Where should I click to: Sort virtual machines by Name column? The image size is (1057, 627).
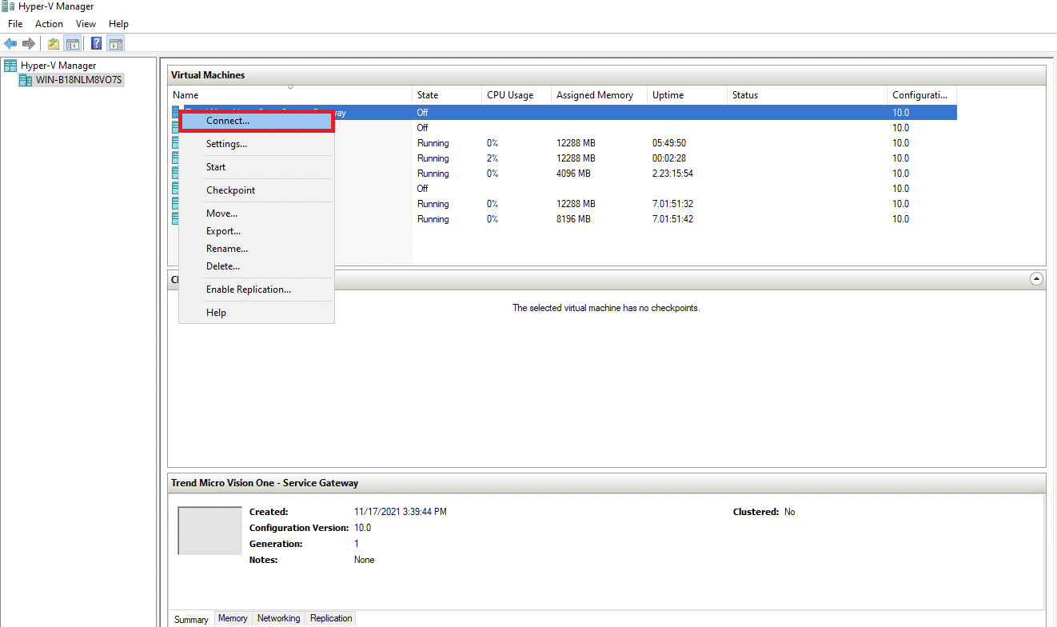(185, 95)
